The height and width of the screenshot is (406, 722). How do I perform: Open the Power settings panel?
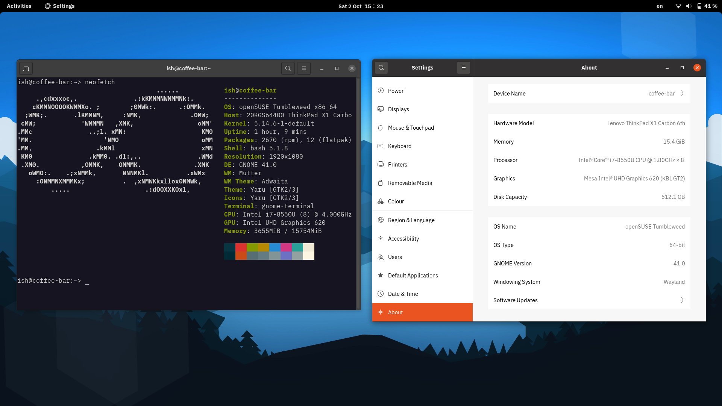click(x=396, y=91)
